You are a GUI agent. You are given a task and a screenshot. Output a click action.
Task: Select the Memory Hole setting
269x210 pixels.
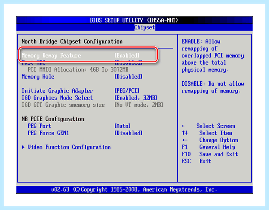click(38, 77)
